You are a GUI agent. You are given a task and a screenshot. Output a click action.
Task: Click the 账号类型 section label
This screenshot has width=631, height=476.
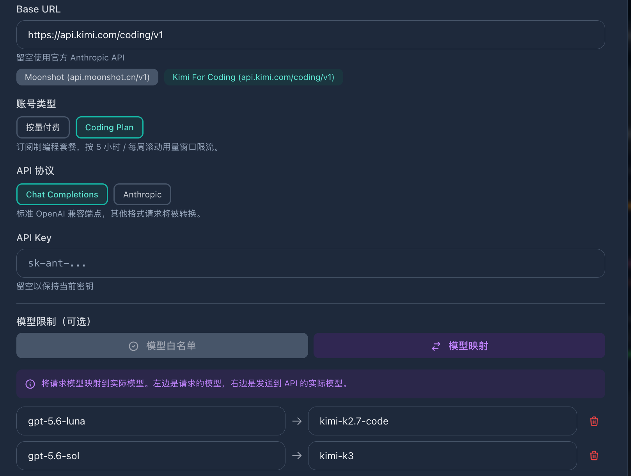[36, 104]
